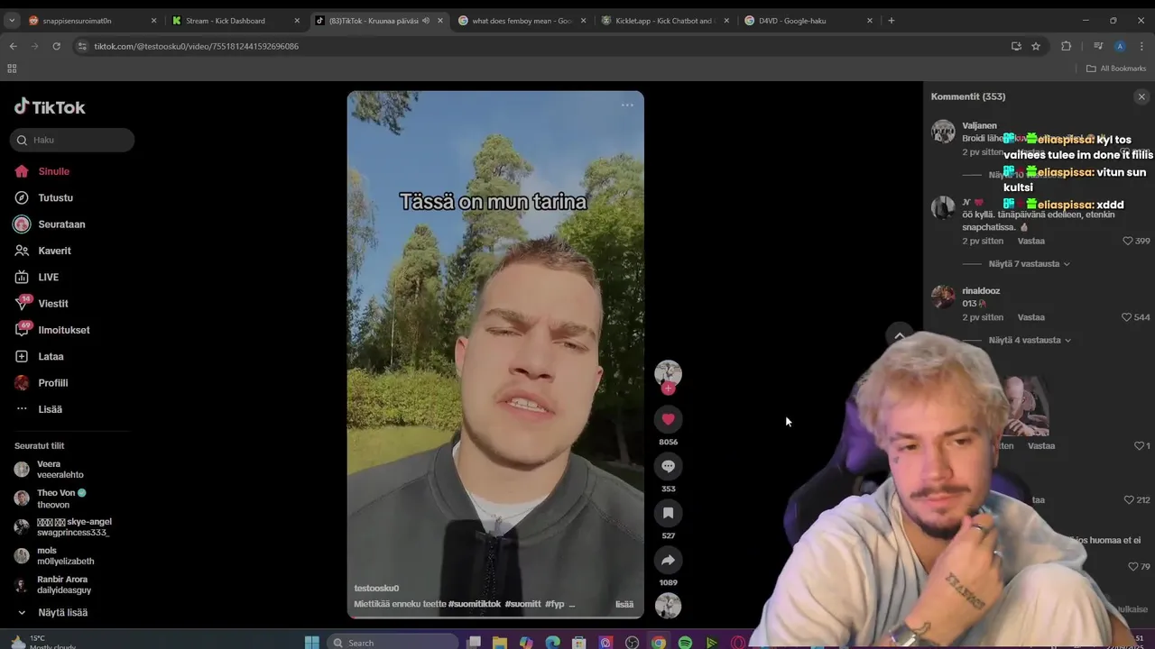Close the Kommentit panel
The width and height of the screenshot is (1155, 649).
click(x=1141, y=96)
